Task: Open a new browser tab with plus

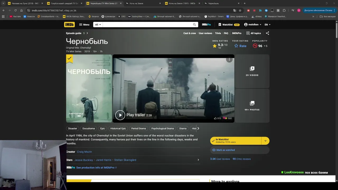Action: (x=245, y=3)
